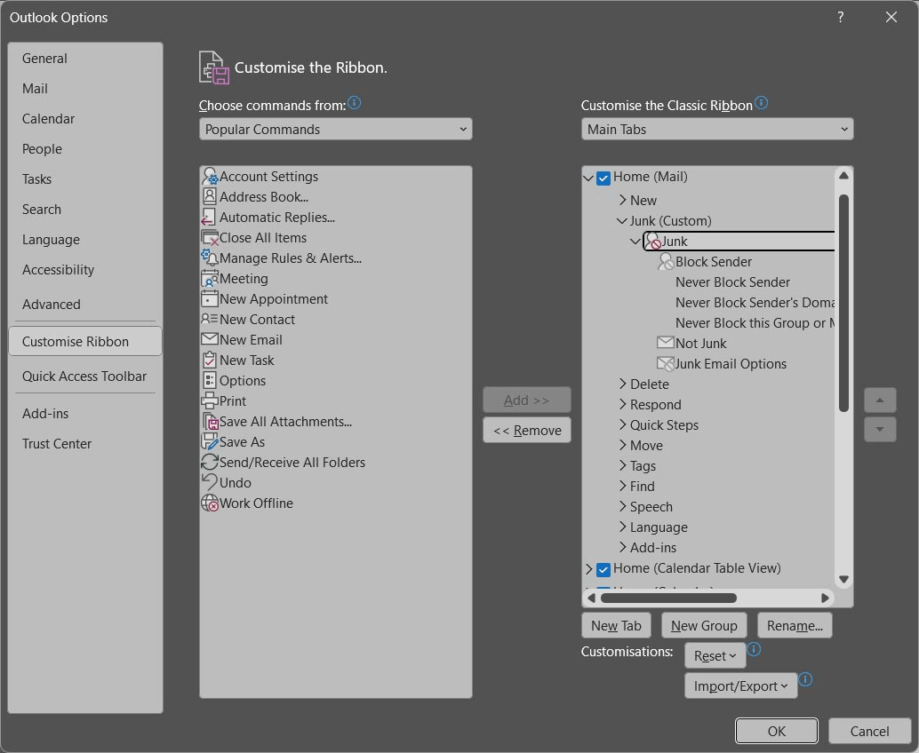Open the Popular Commands dropdown
This screenshot has height=753, width=919.
[x=335, y=129]
